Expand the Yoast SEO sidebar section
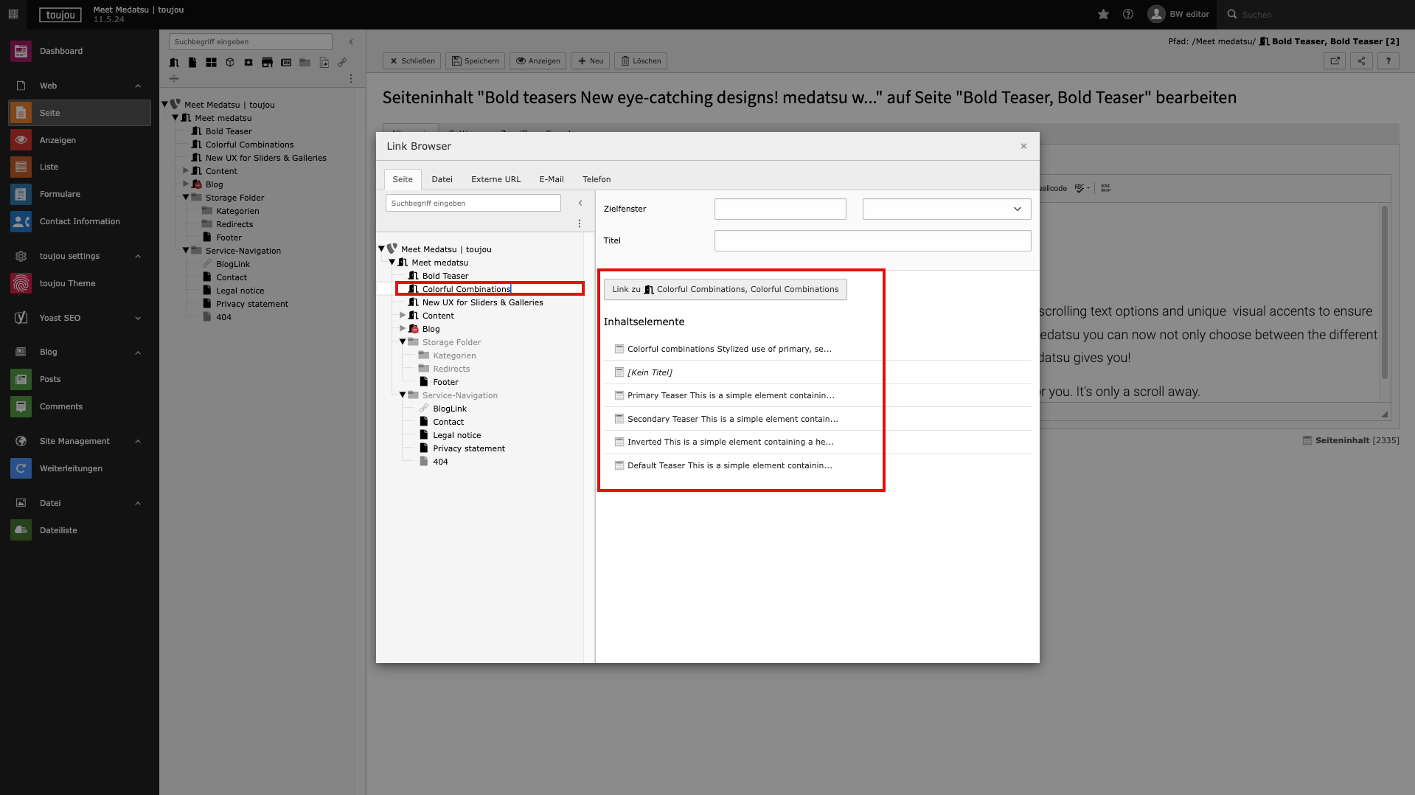Image resolution: width=1415 pixels, height=795 pixels. pyautogui.click(x=138, y=318)
